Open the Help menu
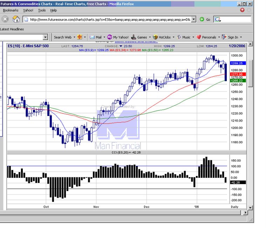 coord(54,11)
